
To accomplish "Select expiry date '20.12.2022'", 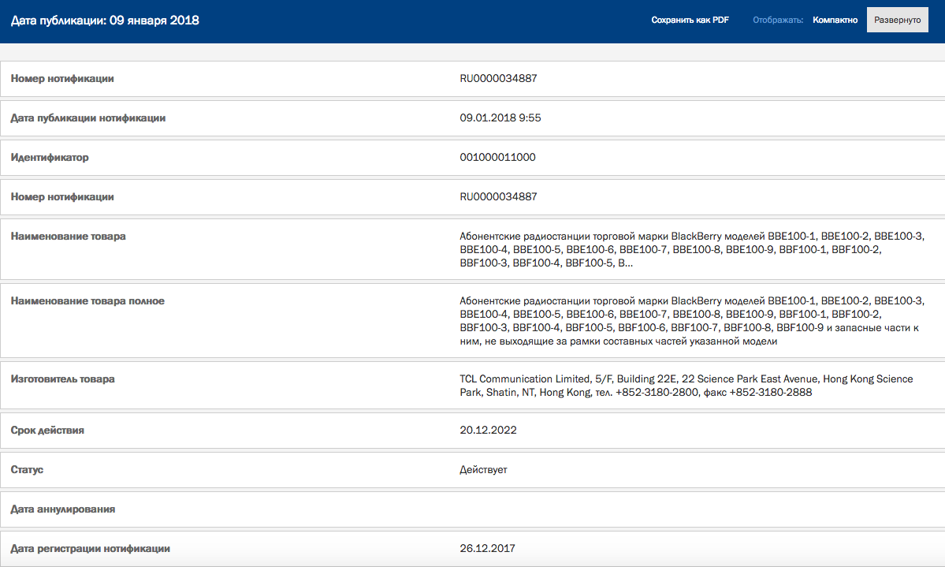I will click(x=488, y=430).
